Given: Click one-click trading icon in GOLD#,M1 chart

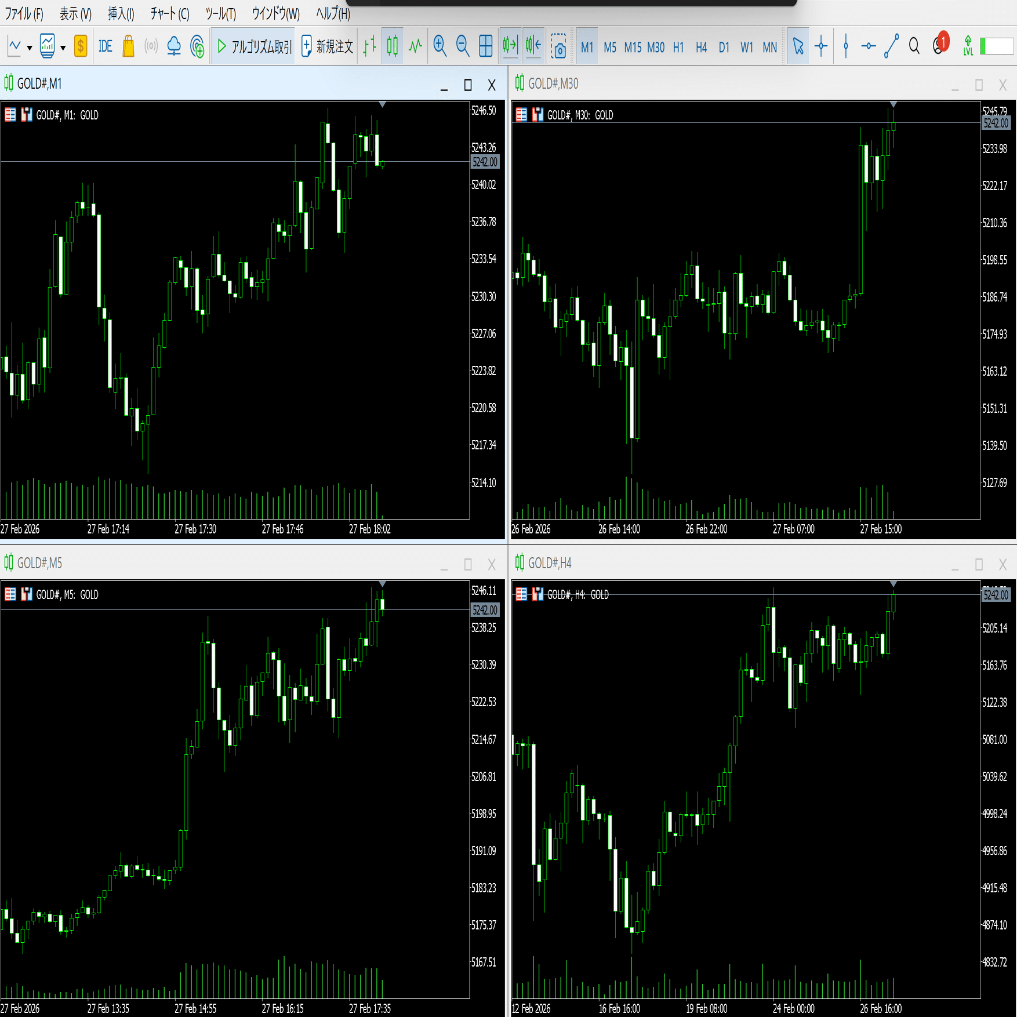Looking at the screenshot, I should tap(10, 115).
